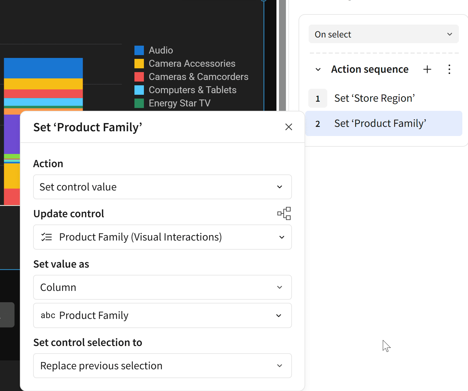
Task: Click hierarchy icon beside Update control
Action: (x=284, y=213)
